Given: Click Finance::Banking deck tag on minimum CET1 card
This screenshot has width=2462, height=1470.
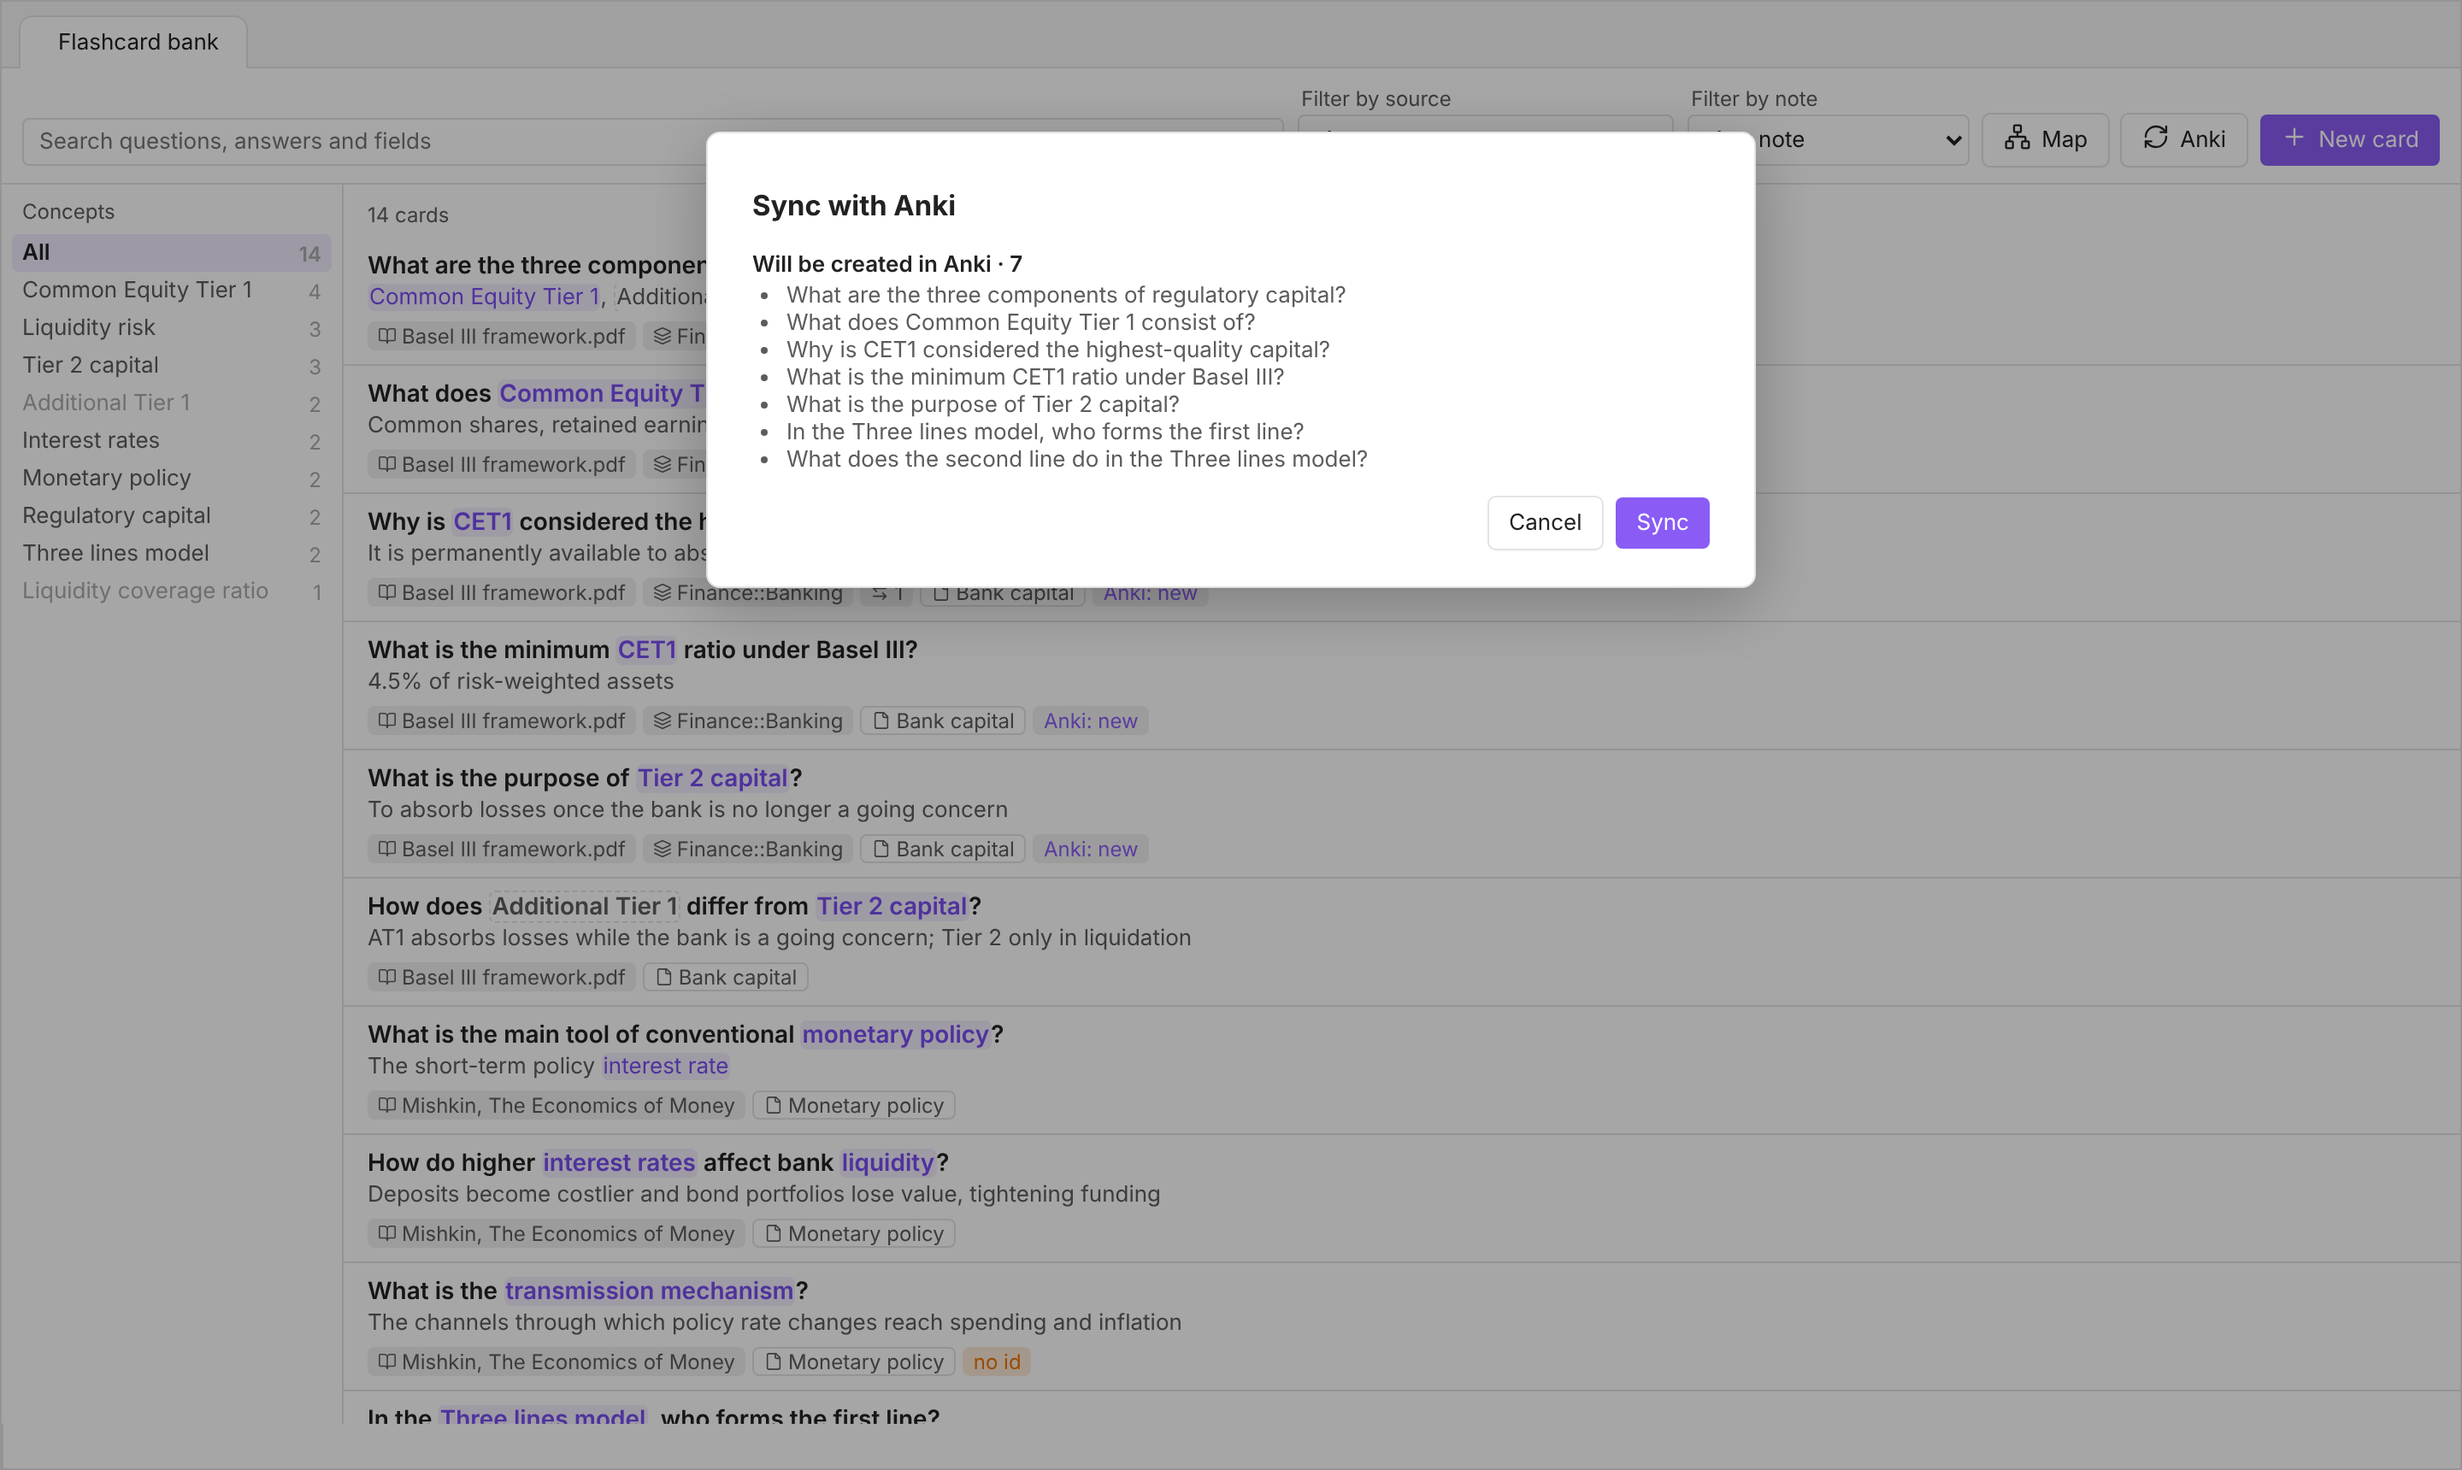Looking at the screenshot, I should 747,721.
